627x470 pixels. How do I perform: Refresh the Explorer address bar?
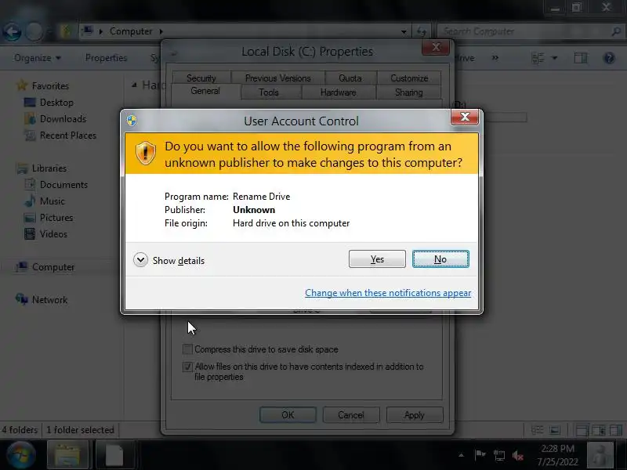[x=422, y=31]
